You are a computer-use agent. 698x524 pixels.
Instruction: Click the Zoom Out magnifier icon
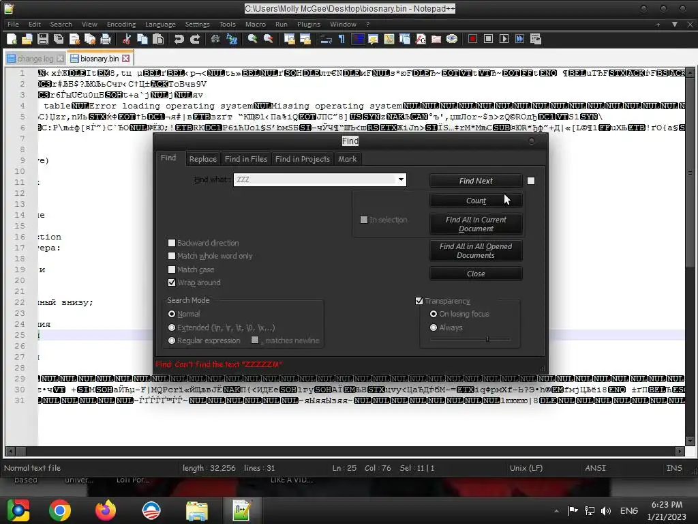[x=268, y=39]
